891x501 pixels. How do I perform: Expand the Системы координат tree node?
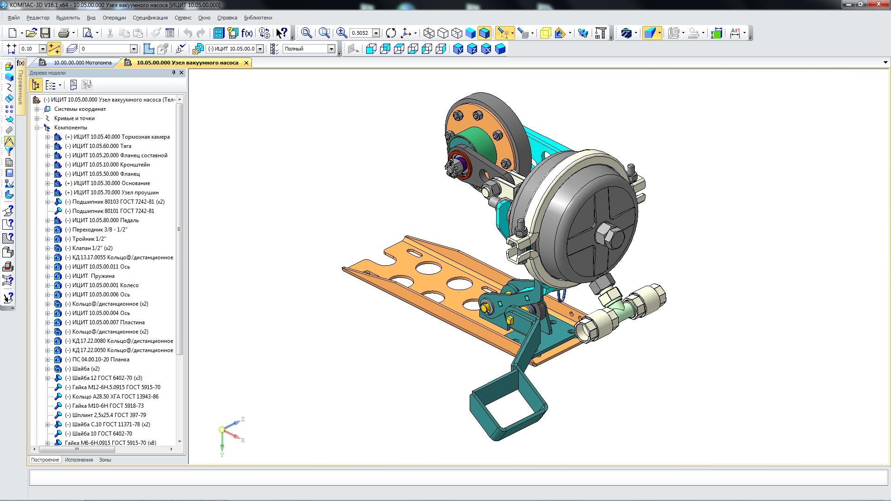point(37,109)
